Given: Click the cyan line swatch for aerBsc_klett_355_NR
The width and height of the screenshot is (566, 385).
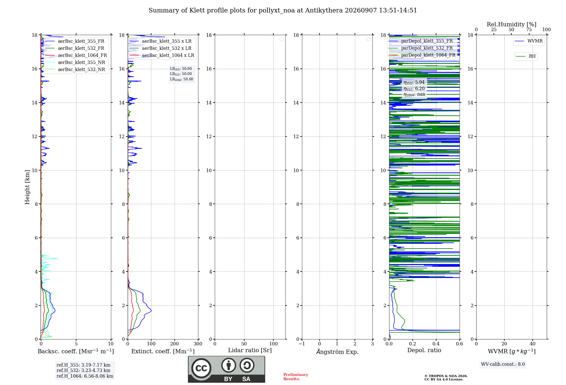Looking at the screenshot, I should pos(50,63).
